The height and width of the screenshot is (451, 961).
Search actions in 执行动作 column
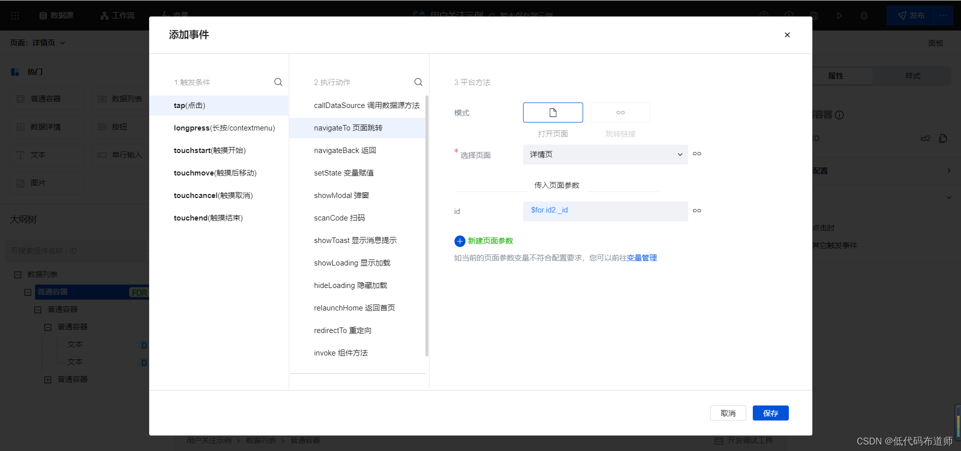[418, 82]
